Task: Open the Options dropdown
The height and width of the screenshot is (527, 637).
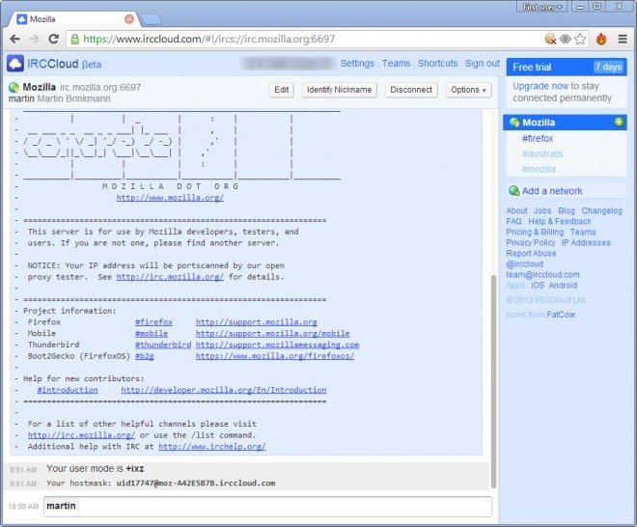Action: [469, 90]
